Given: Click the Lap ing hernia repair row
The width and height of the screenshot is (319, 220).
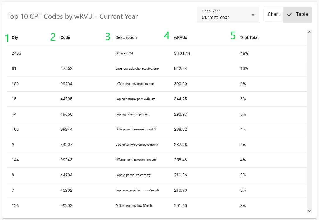Looking at the screenshot, I should (133, 114).
